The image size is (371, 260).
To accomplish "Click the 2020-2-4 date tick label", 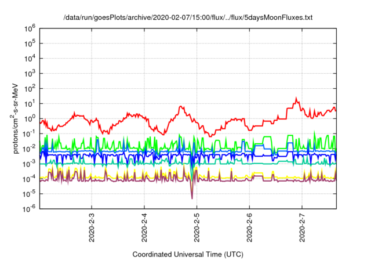I will (x=144, y=229).
